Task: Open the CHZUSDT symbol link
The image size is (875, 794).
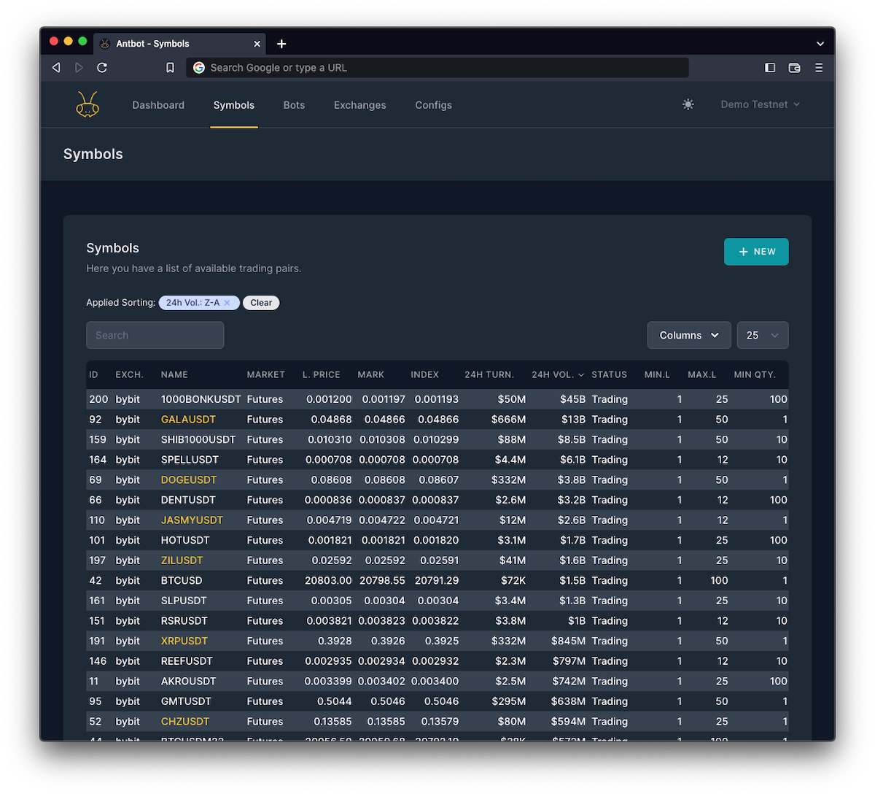Action: pyautogui.click(x=185, y=722)
